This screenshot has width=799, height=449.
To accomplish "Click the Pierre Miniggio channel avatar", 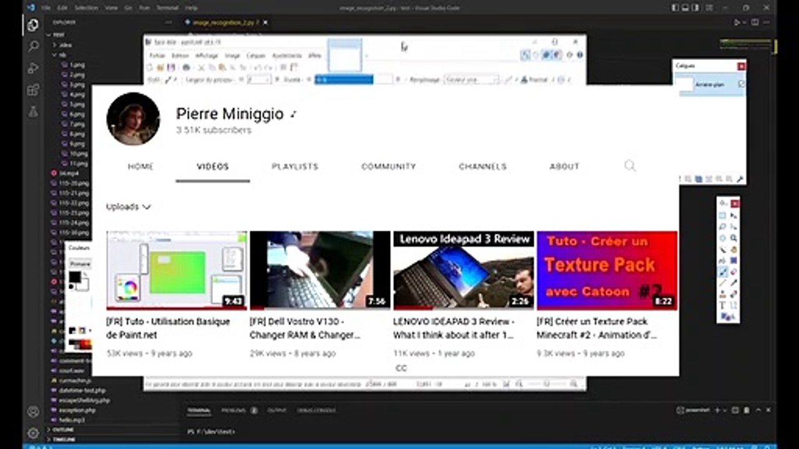I will tap(133, 118).
